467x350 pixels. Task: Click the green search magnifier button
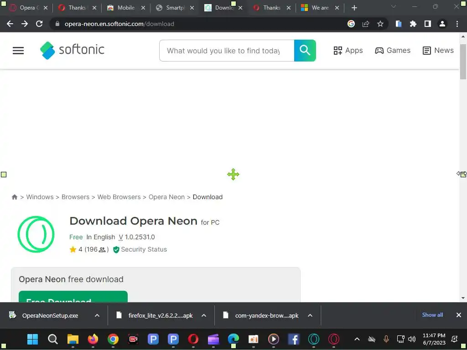[x=305, y=51]
